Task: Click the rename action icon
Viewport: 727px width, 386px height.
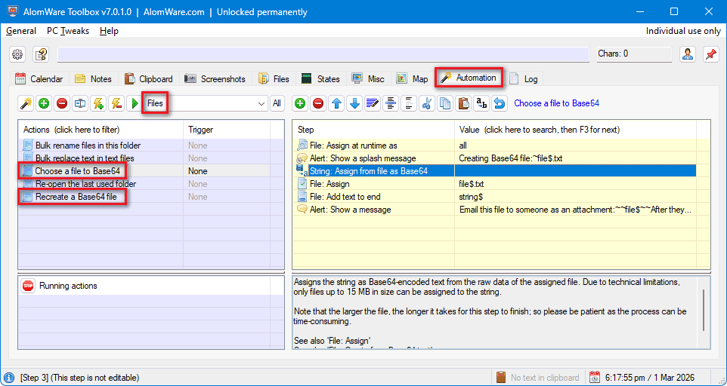Action: pyautogui.click(x=80, y=103)
